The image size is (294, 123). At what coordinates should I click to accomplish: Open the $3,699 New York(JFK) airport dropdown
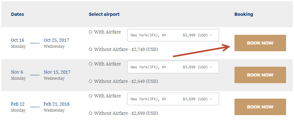point(173,99)
